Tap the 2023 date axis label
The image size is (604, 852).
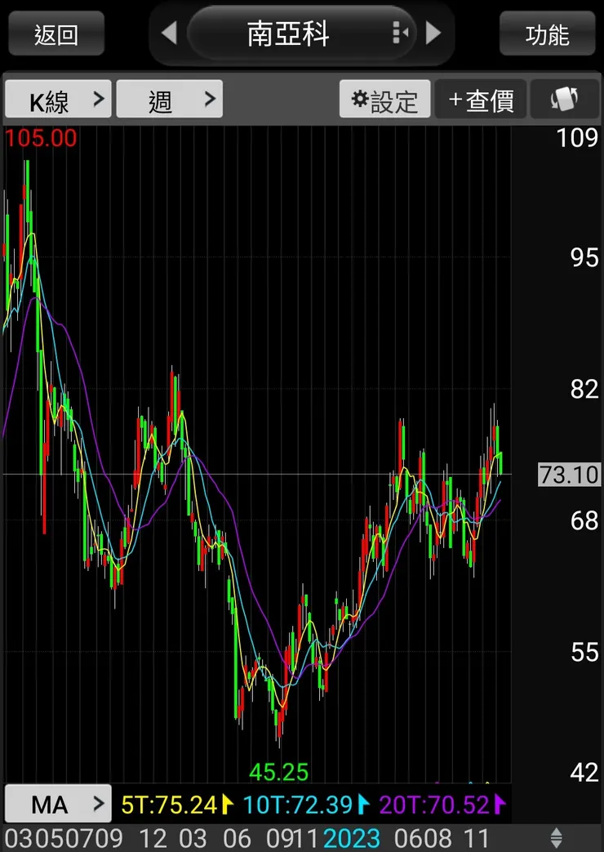click(x=352, y=838)
